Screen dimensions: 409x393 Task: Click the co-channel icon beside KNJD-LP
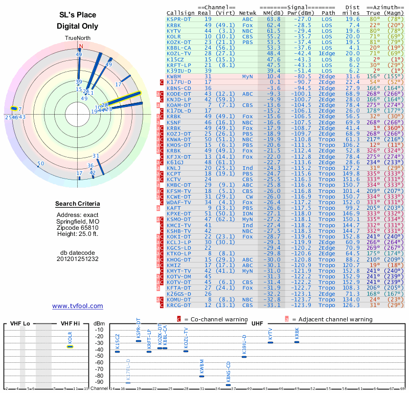[x=162, y=99]
